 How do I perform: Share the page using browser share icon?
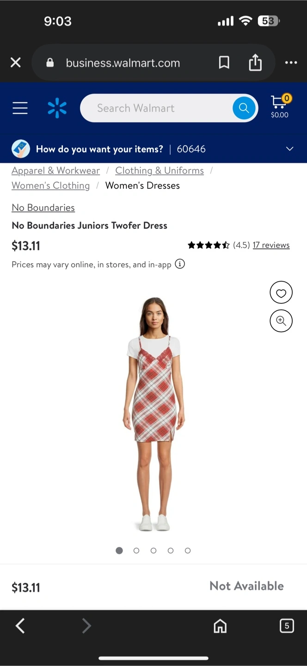[255, 62]
